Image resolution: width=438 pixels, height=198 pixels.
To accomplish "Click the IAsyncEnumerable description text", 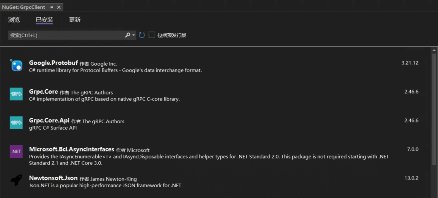I will [x=209, y=160].
